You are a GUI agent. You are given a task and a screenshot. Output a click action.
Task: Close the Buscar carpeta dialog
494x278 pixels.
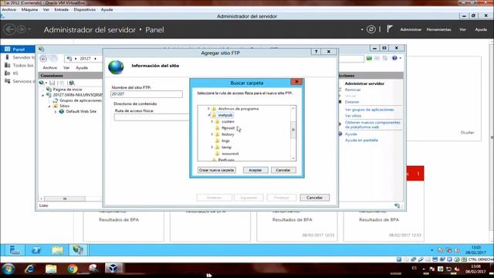(296, 82)
